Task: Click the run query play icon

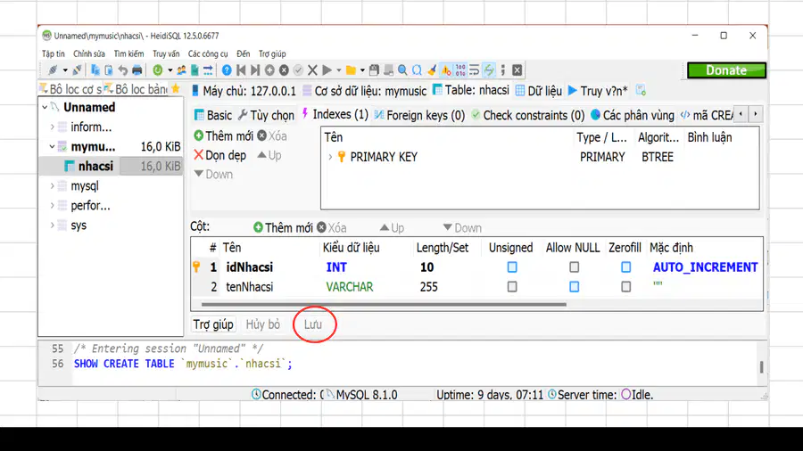Action: (x=327, y=70)
